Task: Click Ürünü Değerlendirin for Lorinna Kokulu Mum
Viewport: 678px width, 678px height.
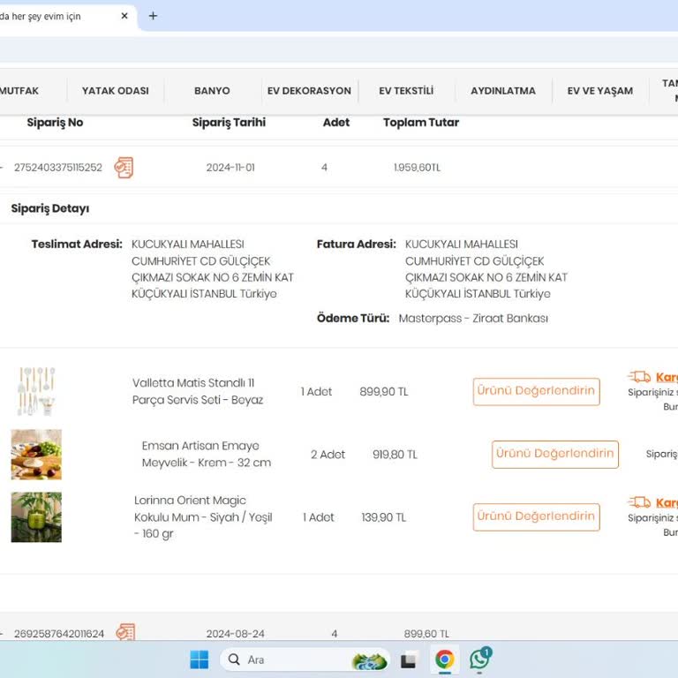Action: [x=536, y=516]
